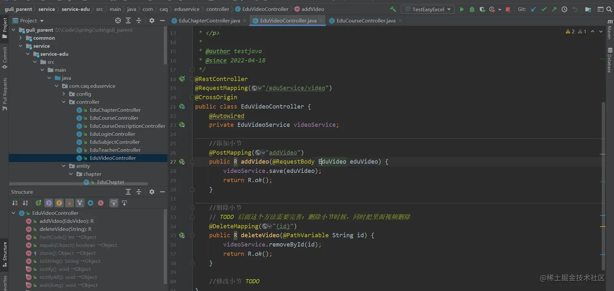Hide the Structure panel with minus icon
The width and height of the screenshot is (614, 291).
(162, 192)
